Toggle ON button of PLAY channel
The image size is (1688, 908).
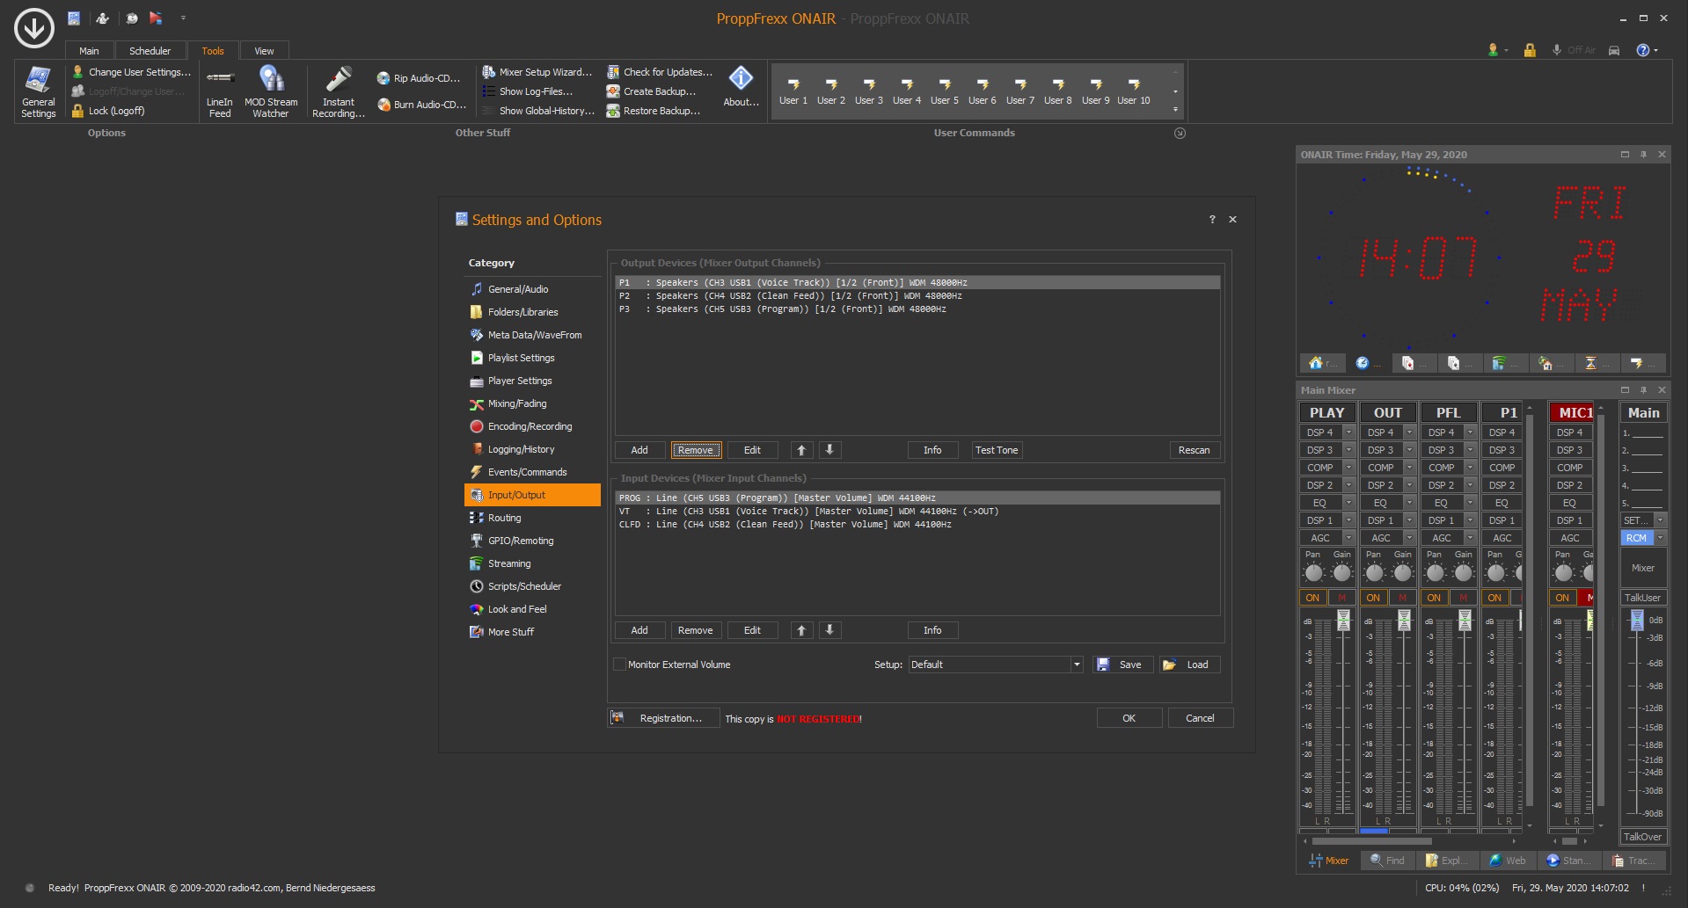(1312, 598)
